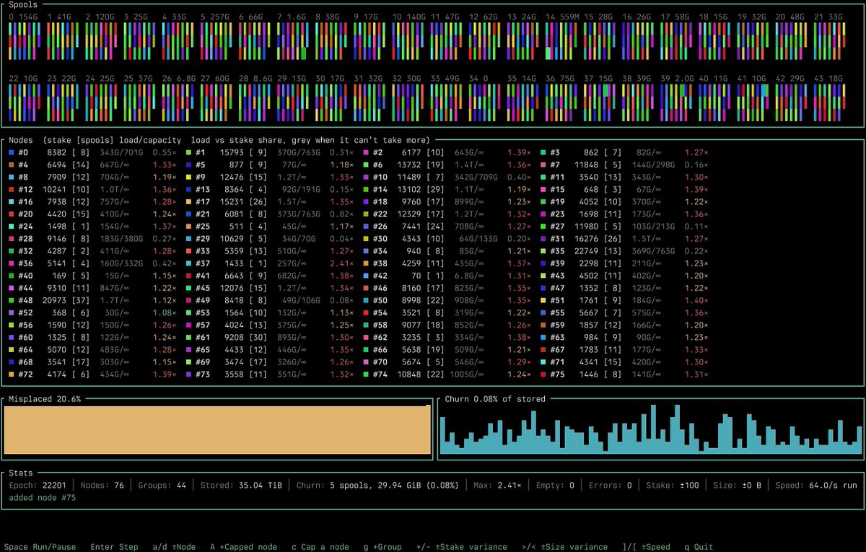Click the >/< ±Size variance control
Viewport: 866px width, 552px height.
point(565,547)
